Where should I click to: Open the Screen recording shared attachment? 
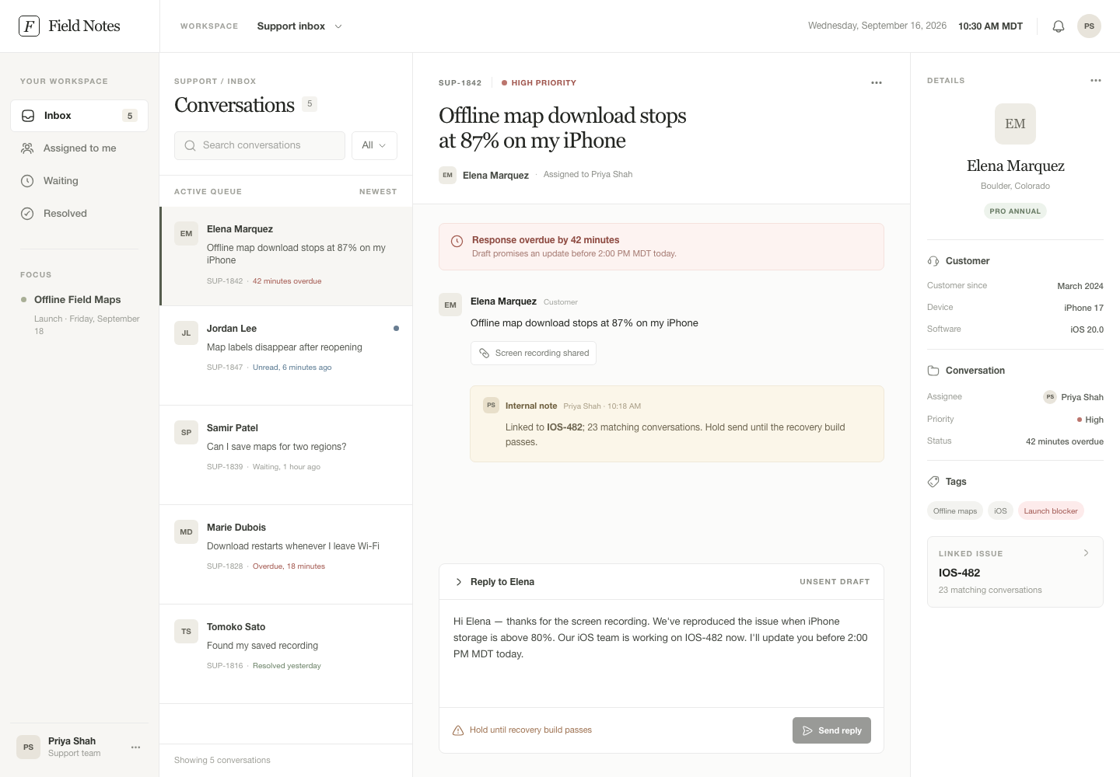pyautogui.click(x=534, y=353)
